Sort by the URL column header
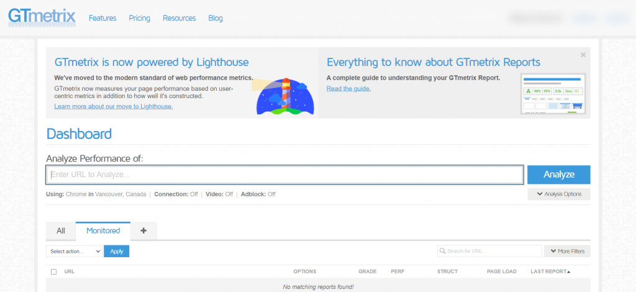The height and width of the screenshot is (292, 636). pos(70,271)
